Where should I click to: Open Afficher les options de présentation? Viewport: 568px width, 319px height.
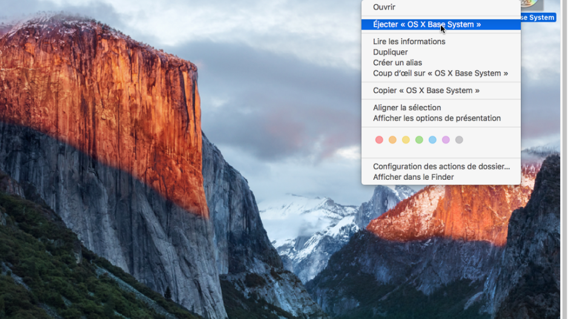[441, 119]
